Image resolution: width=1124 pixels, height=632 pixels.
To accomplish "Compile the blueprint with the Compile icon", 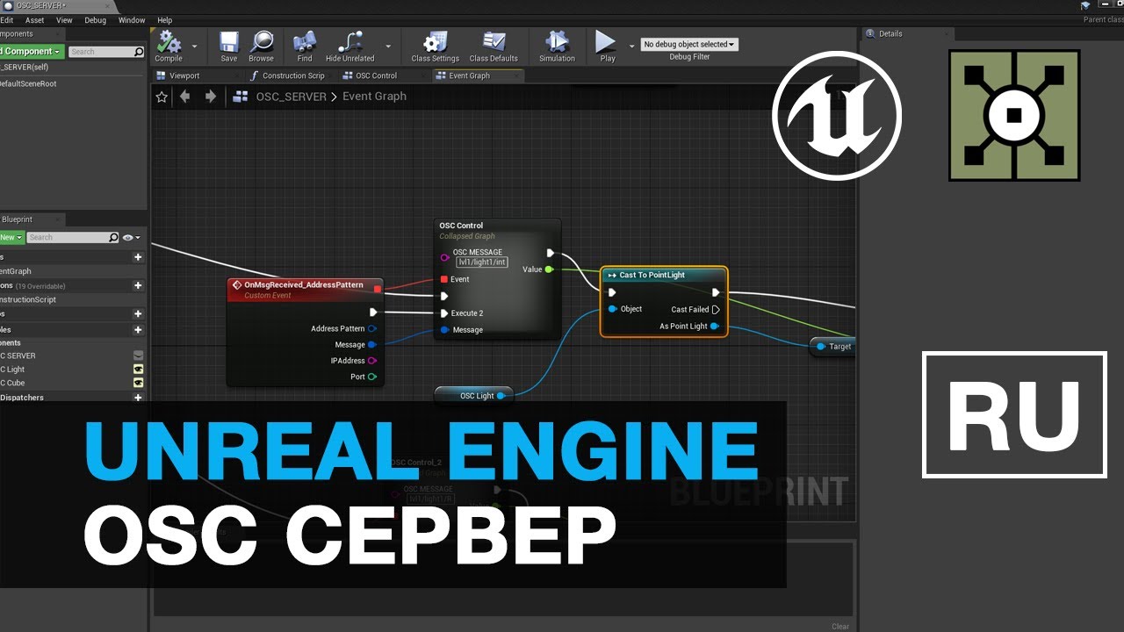I will tap(169, 46).
